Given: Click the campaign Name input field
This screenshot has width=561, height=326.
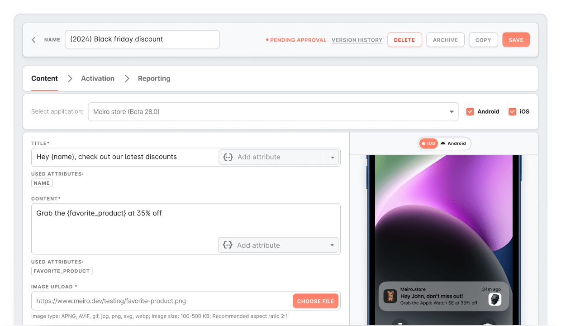Looking at the screenshot, I should [142, 39].
